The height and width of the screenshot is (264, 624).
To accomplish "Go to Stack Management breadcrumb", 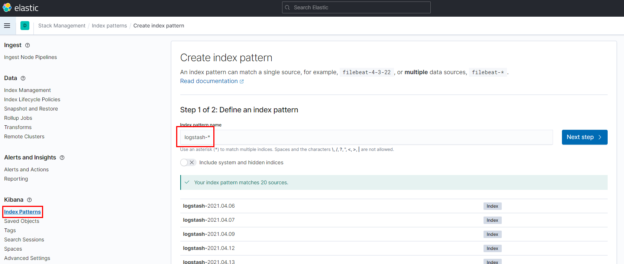I will [62, 26].
